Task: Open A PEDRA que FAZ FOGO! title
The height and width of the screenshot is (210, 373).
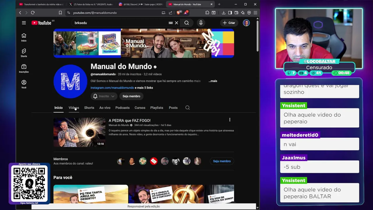Action: (x=130, y=120)
